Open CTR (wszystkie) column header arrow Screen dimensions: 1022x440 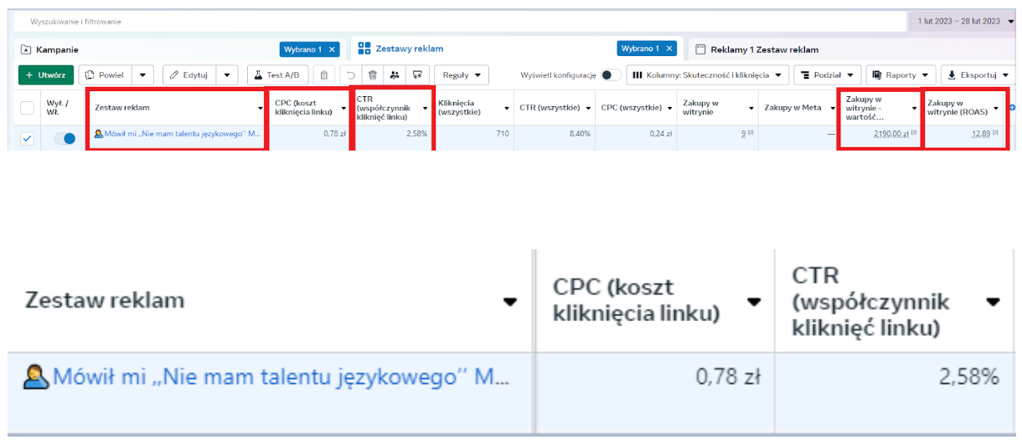(589, 108)
